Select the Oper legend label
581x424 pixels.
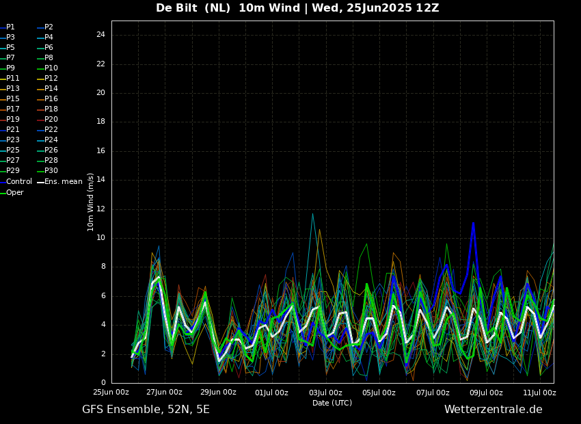(x=15, y=193)
